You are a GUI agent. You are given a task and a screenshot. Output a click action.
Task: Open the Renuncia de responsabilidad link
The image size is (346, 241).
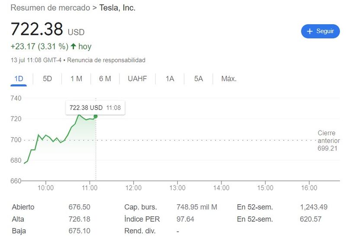pyautogui.click(x=106, y=60)
